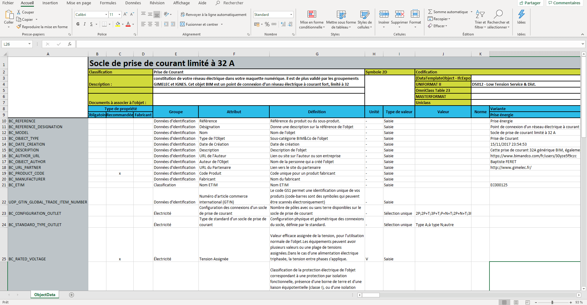Viewport: 587px width, 305px height.
Task: Click the Couper scissors icon
Action: 19,12
